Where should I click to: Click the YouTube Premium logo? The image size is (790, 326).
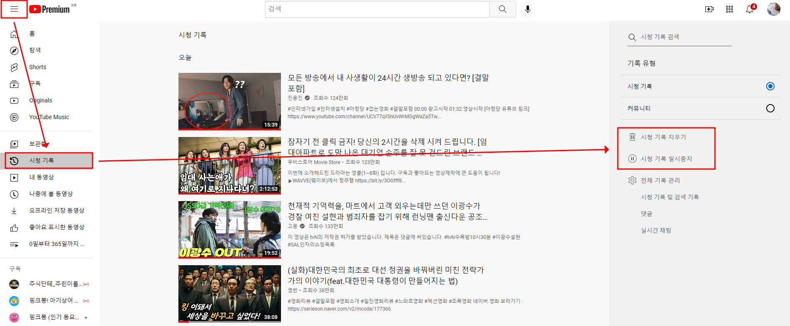point(50,9)
